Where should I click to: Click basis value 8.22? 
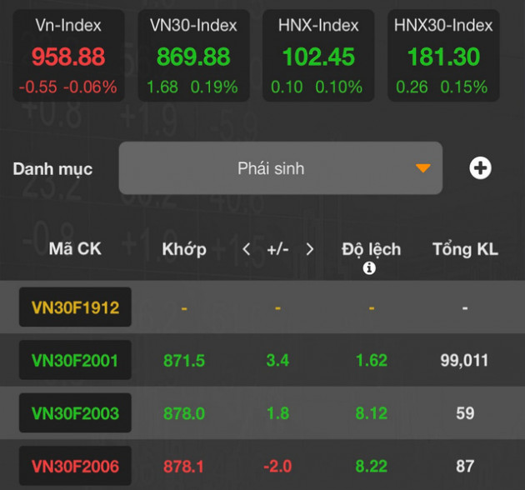click(372, 467)
